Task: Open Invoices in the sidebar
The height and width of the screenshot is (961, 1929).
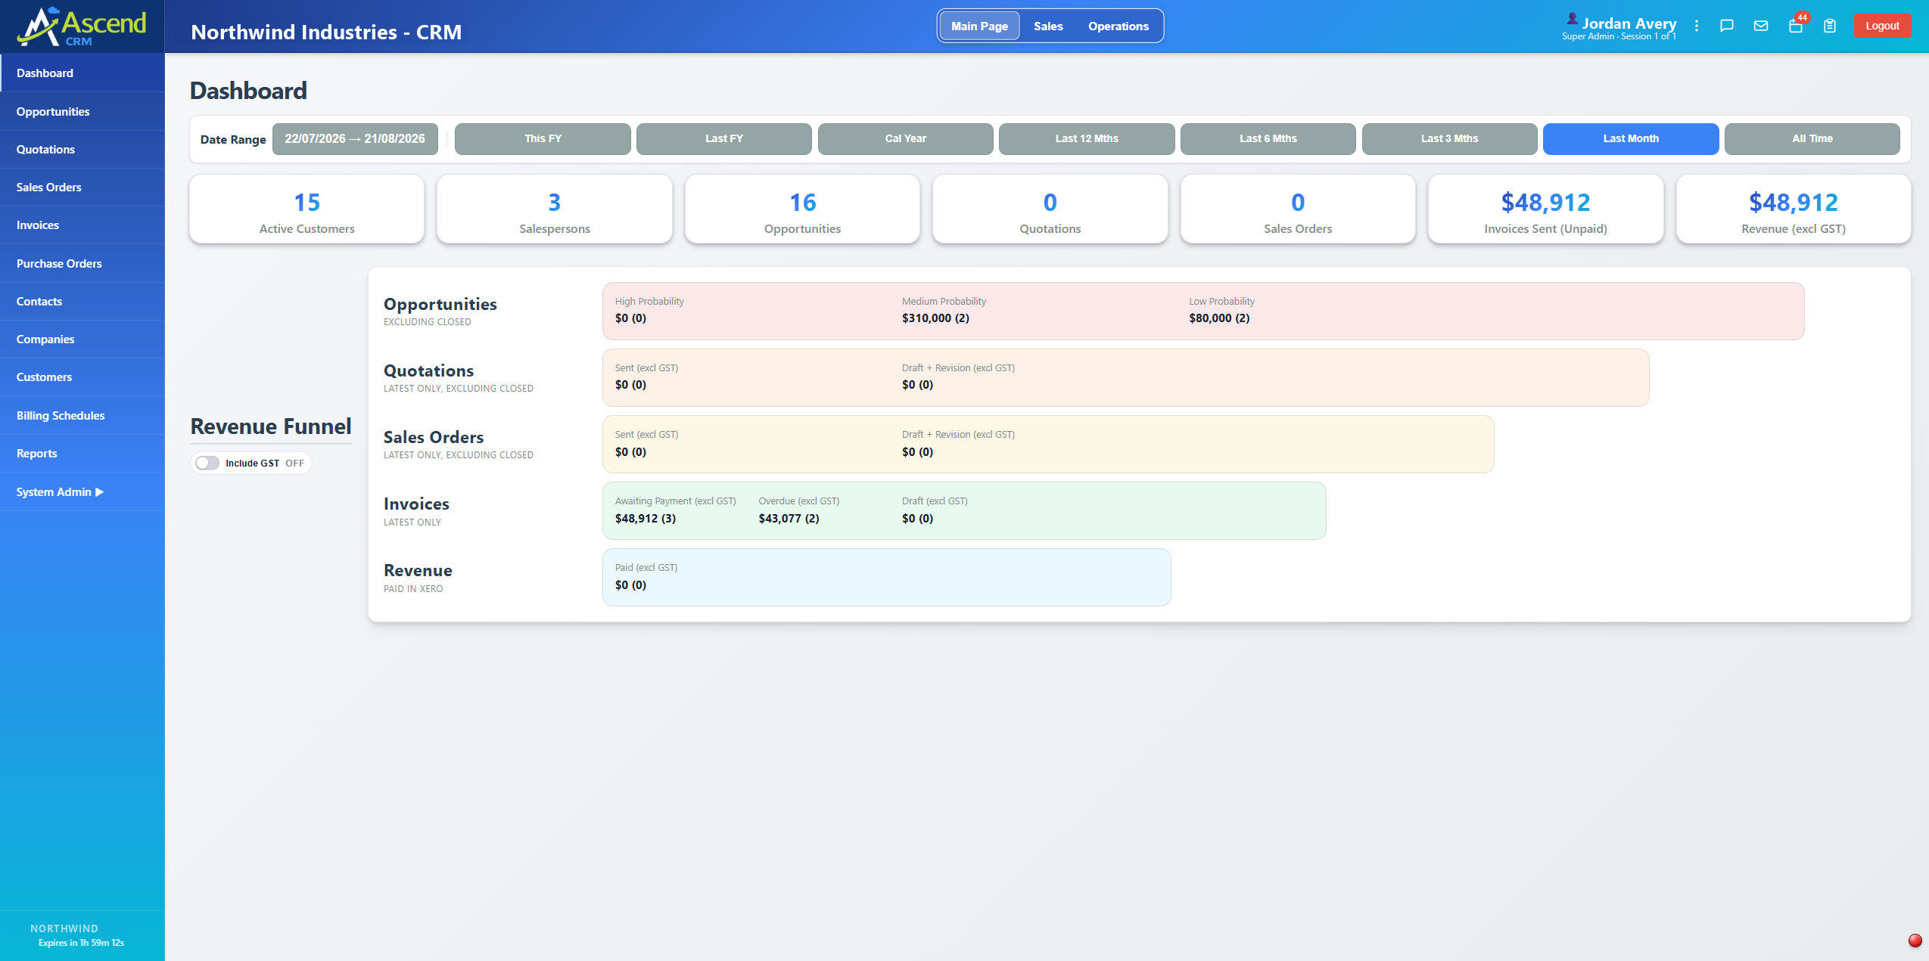Action: (x=82, y=225)
